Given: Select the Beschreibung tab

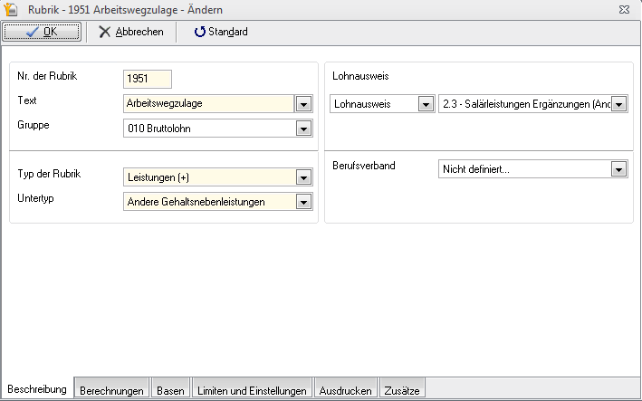Looking at the screenshot, I should 37,389.
